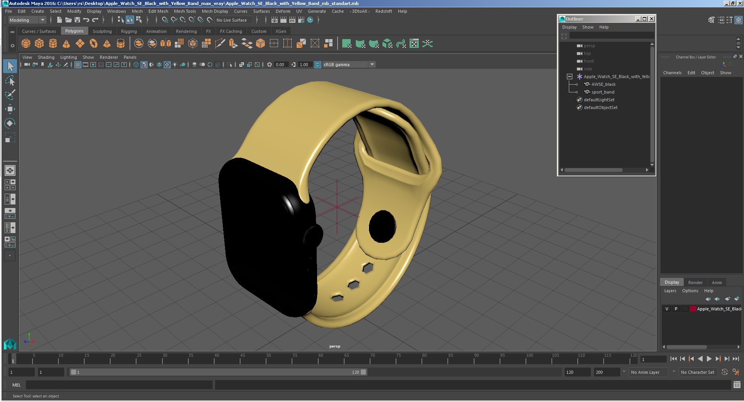Switch to the Render layer tab
Image resolution: width=744 pixels, height=402 pixels.
(x=695, y=283)
